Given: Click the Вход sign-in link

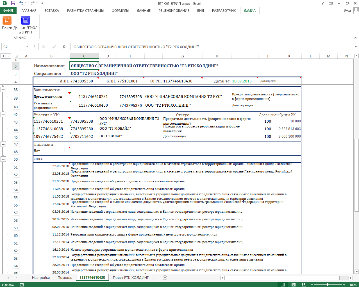Looking at the screenshot, I should (347, 10).
